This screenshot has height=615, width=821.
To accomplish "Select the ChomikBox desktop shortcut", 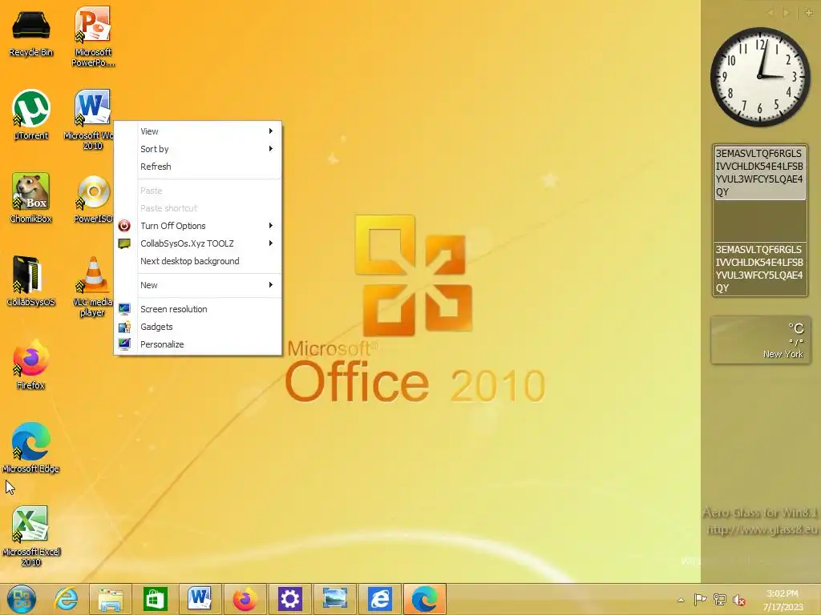I will coord(31,198).
